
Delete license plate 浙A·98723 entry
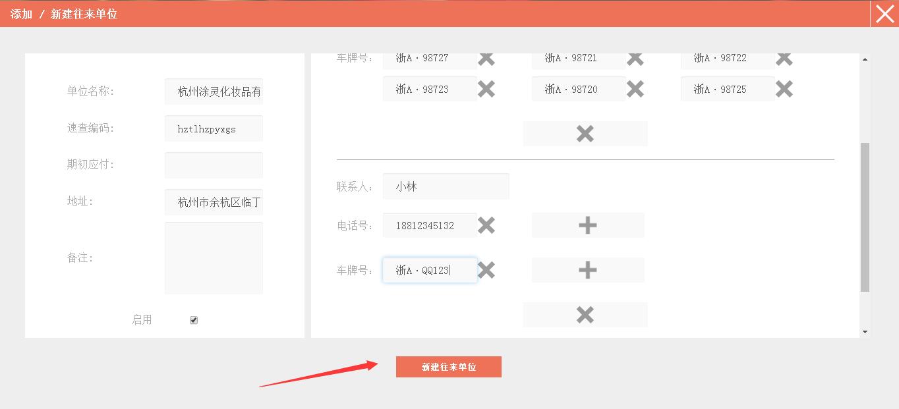coord(486,89)
